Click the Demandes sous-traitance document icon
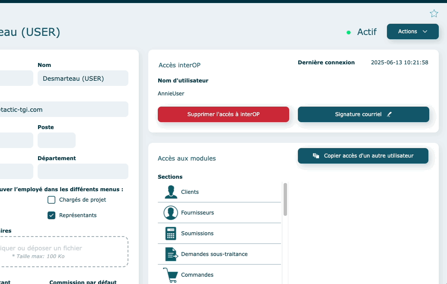The width and height of the screenshot is (447, 284). 171,254
